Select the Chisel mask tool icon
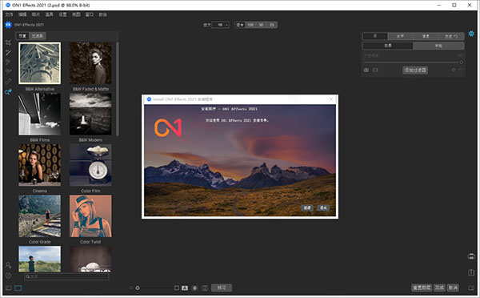 8,62
